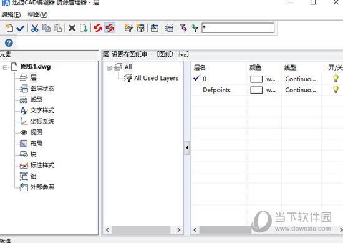The width and height of the screenshot is (343, 243).
Task: Click Continuo... linetype of layer 0
Action: point(301,79)
